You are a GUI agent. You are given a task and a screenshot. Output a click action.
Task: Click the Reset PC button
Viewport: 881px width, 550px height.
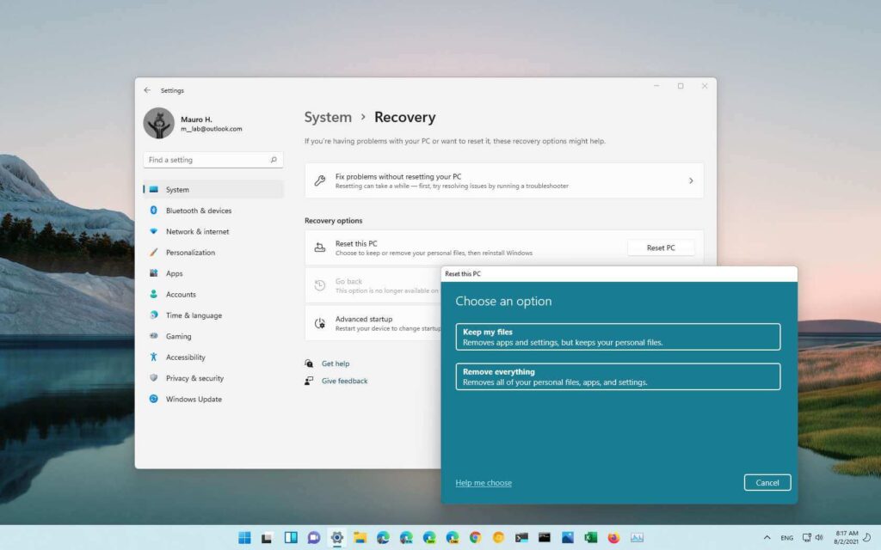coord(661,247)
